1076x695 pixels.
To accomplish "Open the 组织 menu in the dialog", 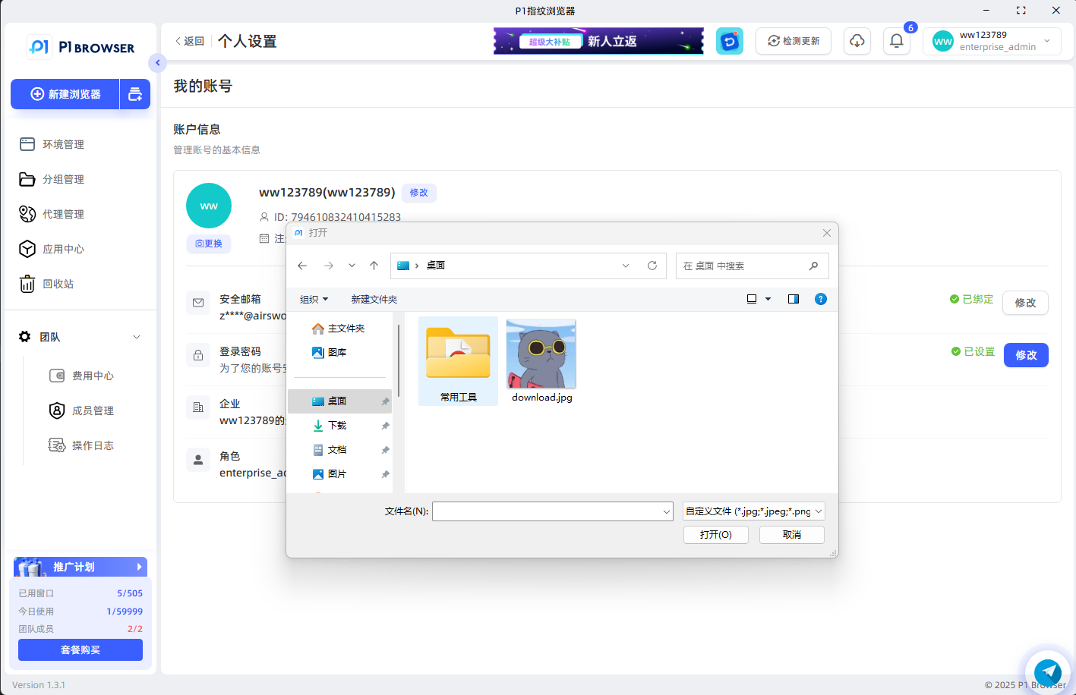I will click(x=313, y=299).
